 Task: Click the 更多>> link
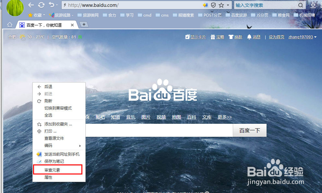point(225,117)
